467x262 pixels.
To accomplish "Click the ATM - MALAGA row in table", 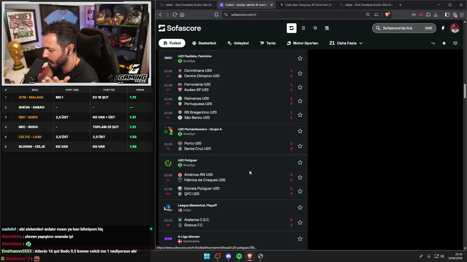I will (77, 97).
